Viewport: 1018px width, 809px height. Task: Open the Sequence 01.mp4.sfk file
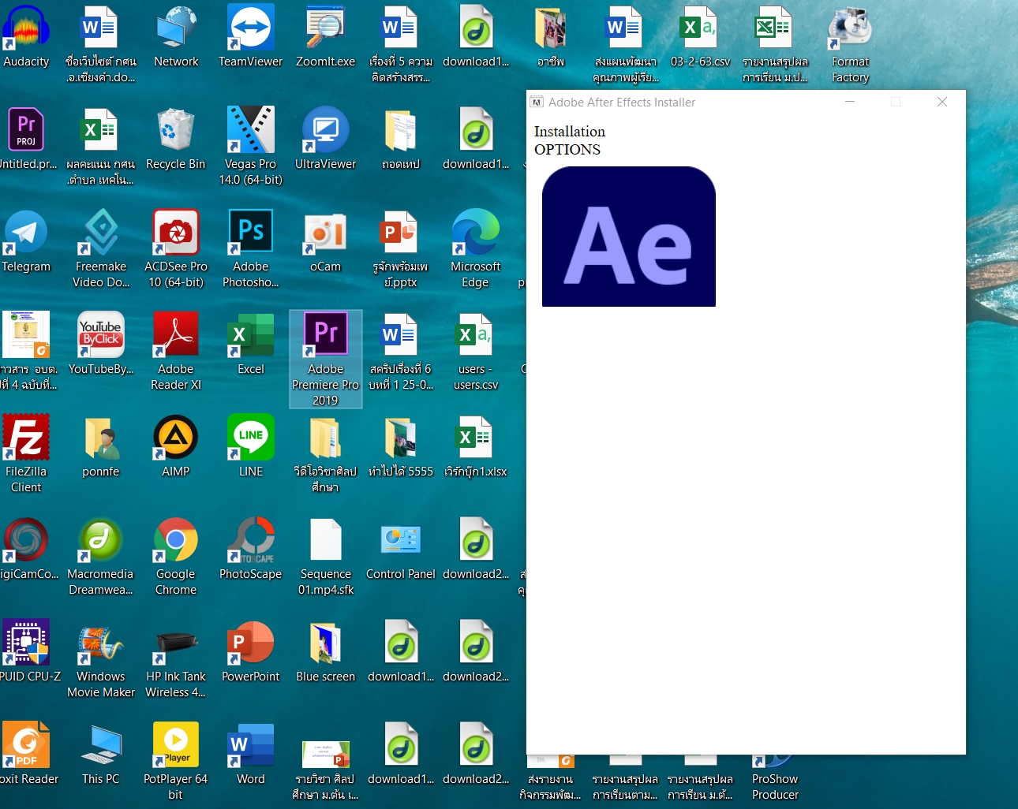(325, 557)
